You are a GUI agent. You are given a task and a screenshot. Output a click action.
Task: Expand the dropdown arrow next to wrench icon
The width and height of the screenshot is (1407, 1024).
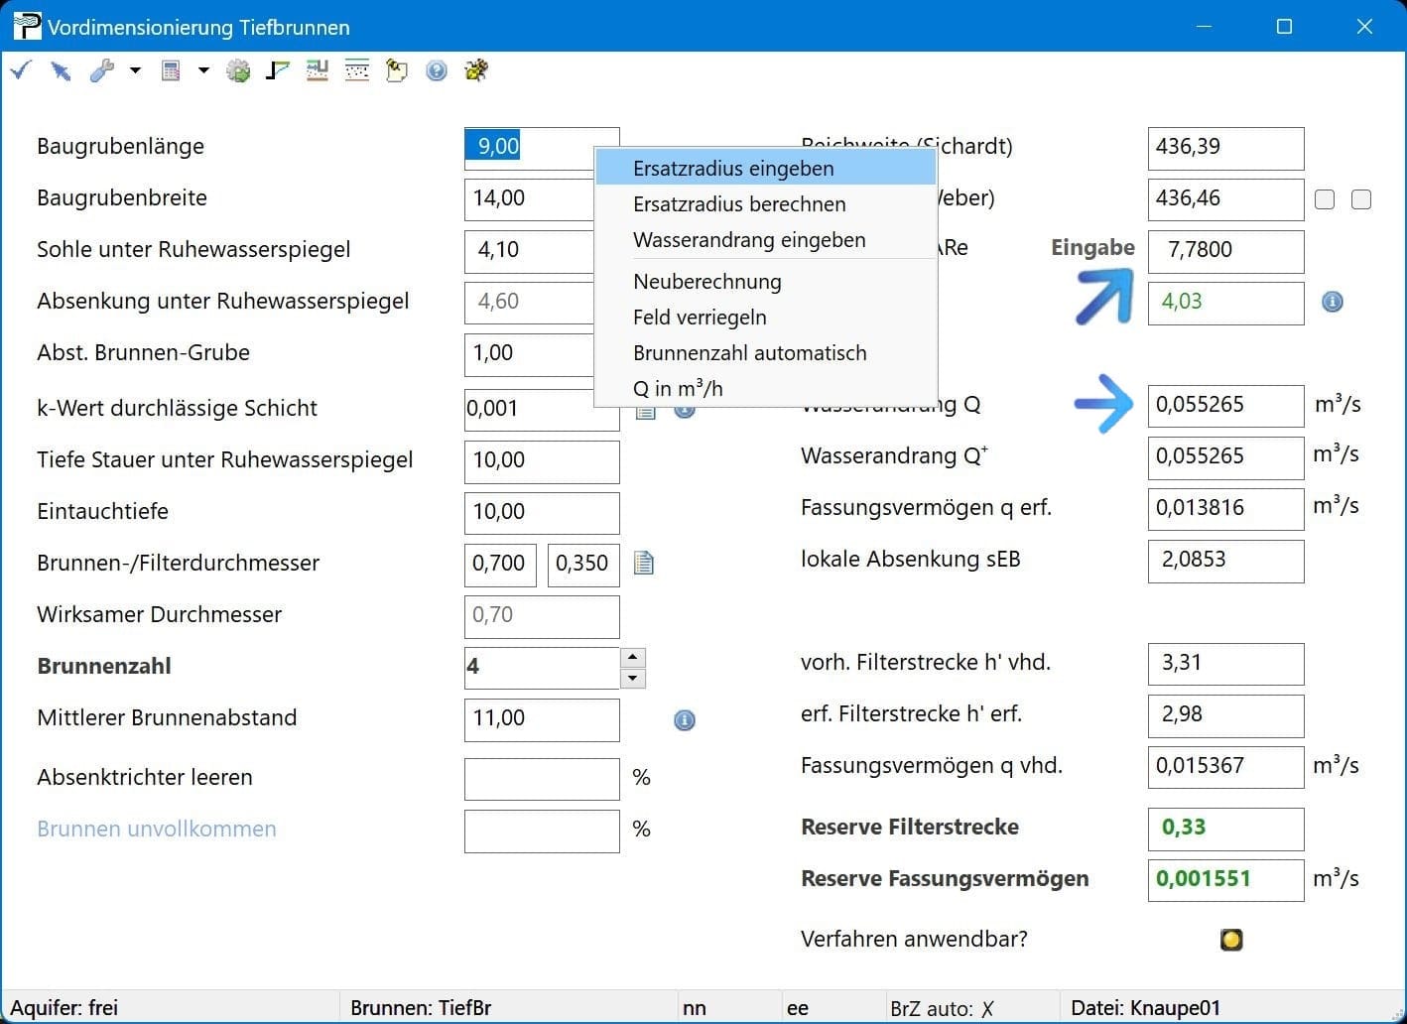(x=135, y=70)
